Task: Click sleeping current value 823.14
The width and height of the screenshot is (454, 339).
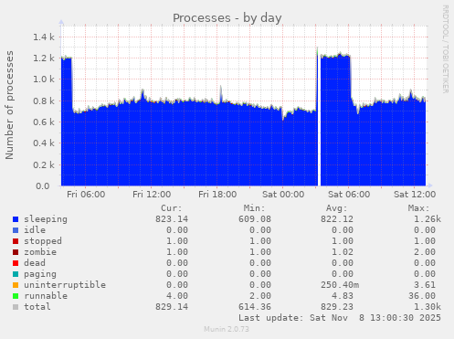Action: coord(172,219)
